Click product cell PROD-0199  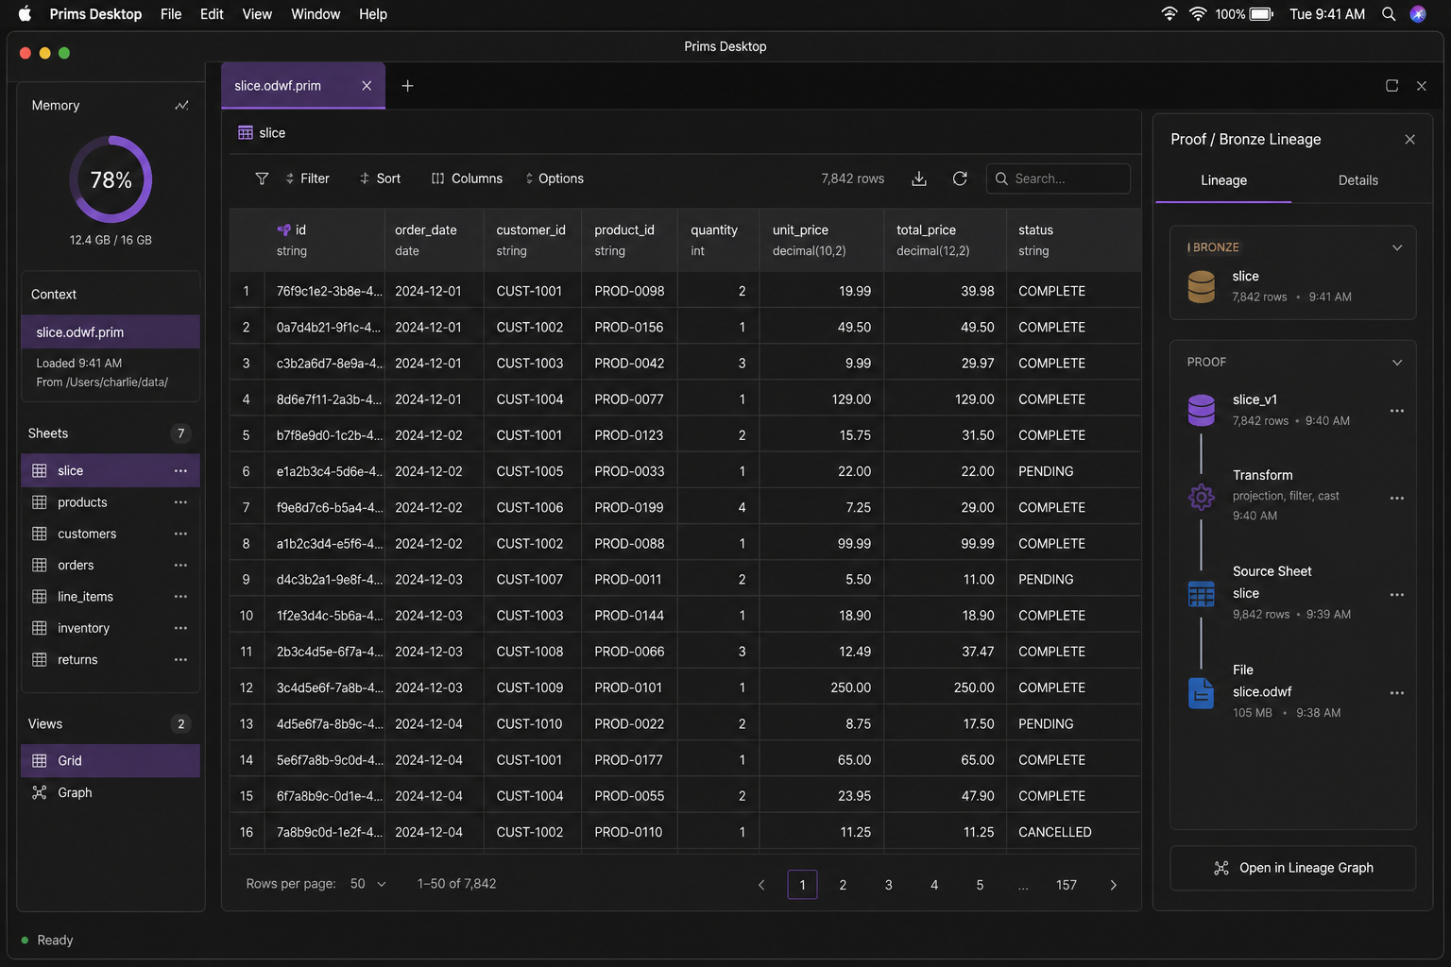coord(629,507)
